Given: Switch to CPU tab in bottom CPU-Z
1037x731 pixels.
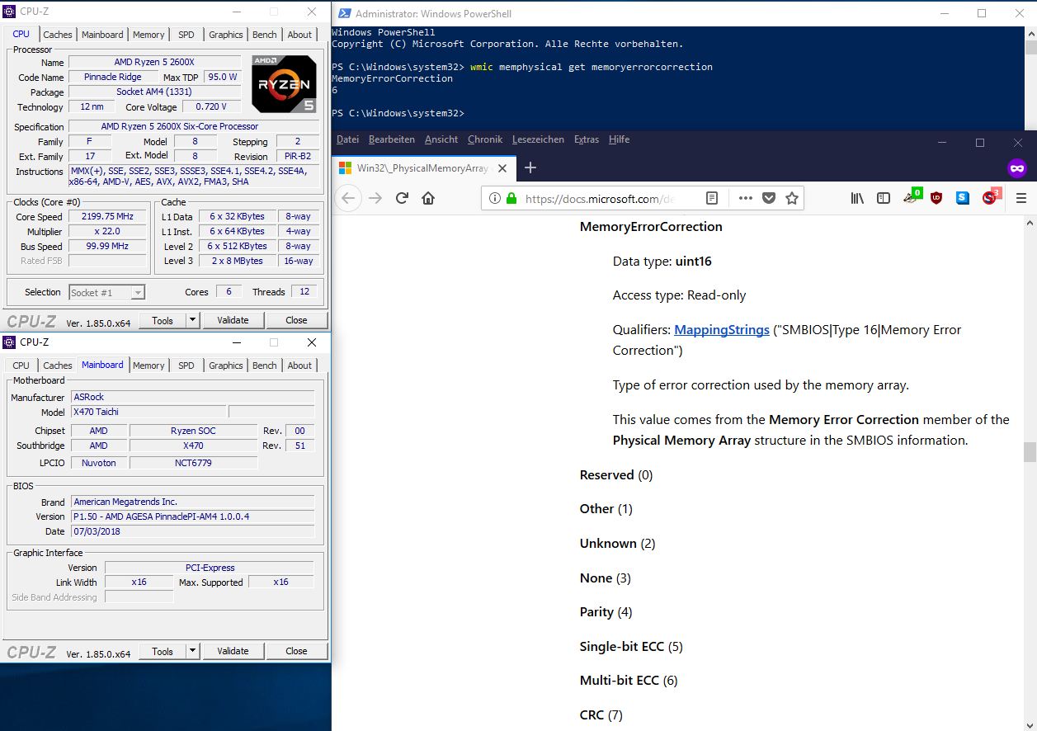Looking at the screenshot, I should 21,365.
